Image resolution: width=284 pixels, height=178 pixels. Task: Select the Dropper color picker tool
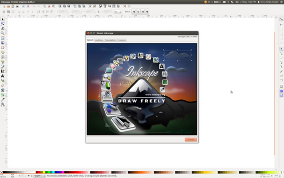click(3, 99)
